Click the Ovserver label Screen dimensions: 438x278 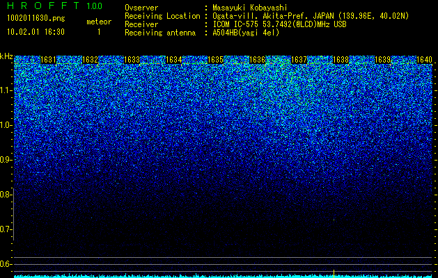point(141,8)
